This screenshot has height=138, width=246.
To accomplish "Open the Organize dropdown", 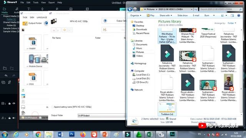I will (136, 15).
